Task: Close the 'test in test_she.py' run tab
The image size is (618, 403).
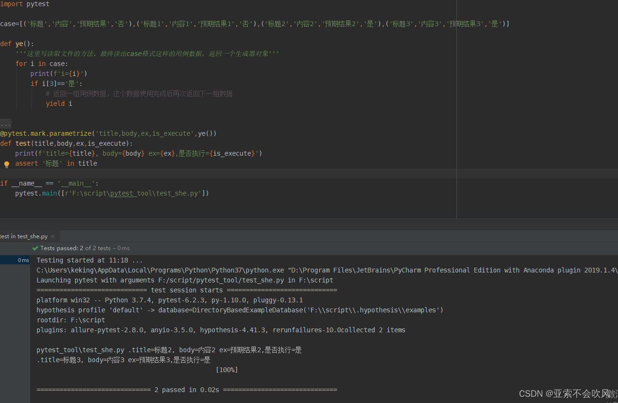Action: (x=53, y=236)
